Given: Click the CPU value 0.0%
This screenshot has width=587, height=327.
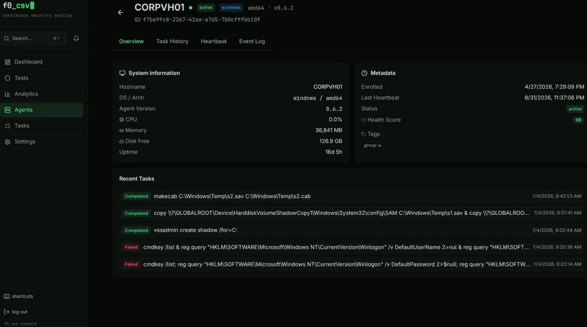Looking at the screenshot, I should click(335, 120).
